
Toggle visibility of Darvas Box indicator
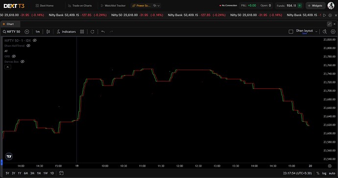pyautogui.click(x=23, y=62)
